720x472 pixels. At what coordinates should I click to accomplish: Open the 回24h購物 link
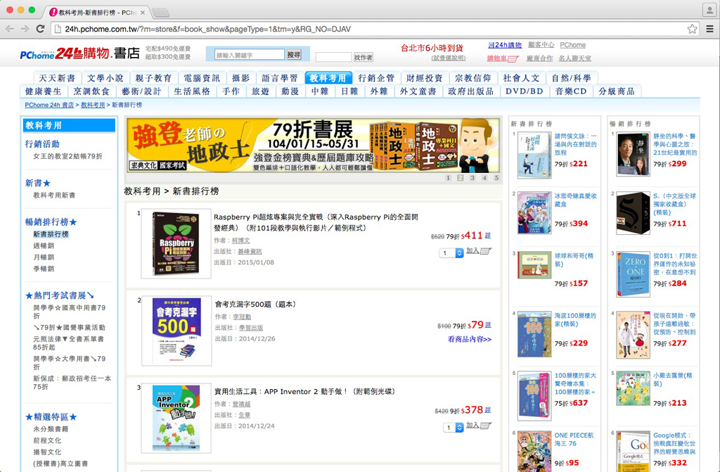pos(505,45)
